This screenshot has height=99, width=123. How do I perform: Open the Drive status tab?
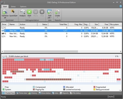click(x=45, y=93)
